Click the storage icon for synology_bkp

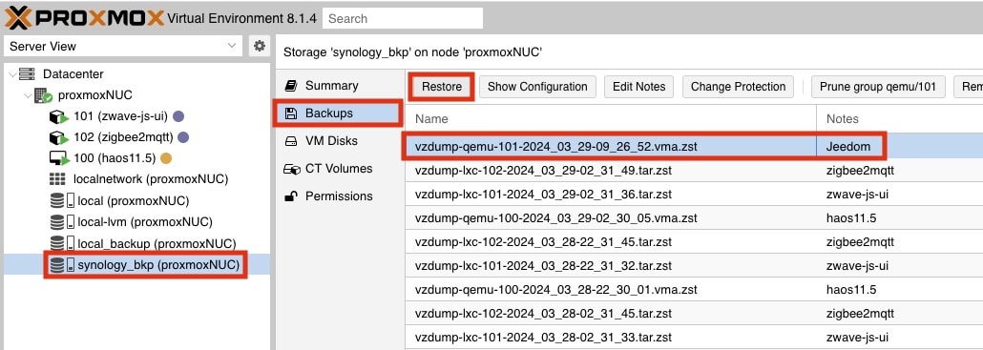(62, 265)
